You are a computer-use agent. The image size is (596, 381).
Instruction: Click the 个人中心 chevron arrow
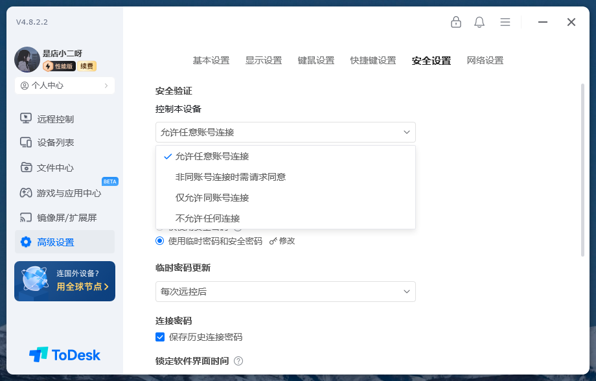coord(106,86)
